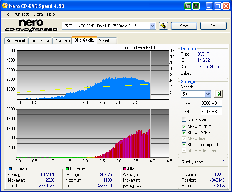Minimize the Nero CD-DVD Speed window
The height and width of the screenshot is (192, 232).
209,6
